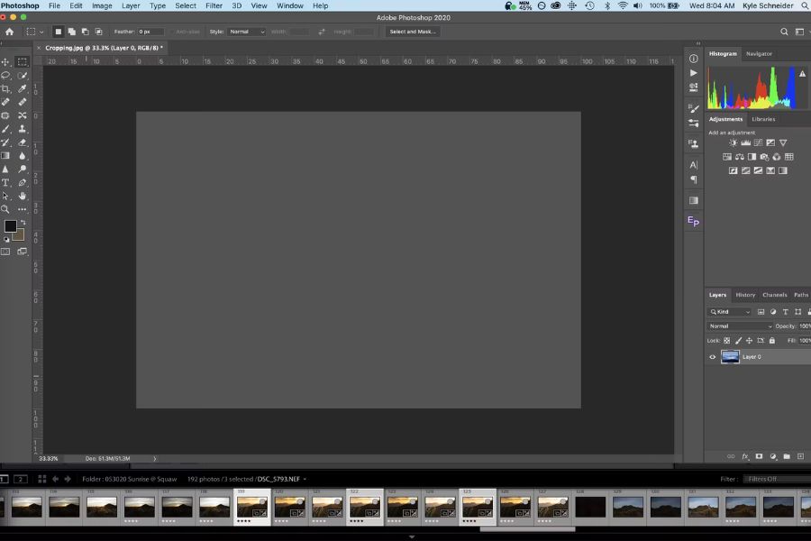Select the Rectangular Marquee tool in toolbox
Viewport: 811px width, 541px height.
(23, 62)
